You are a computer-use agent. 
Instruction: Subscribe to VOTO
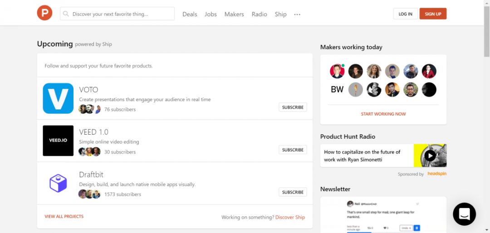(x=293, y=107)
